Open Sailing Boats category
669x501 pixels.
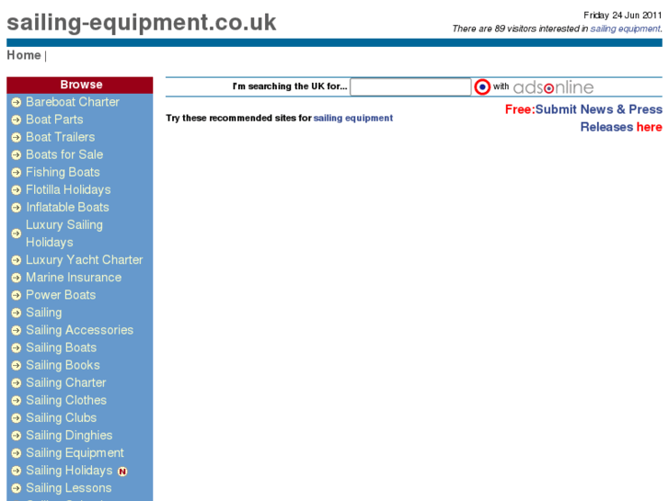pos(62,347)
